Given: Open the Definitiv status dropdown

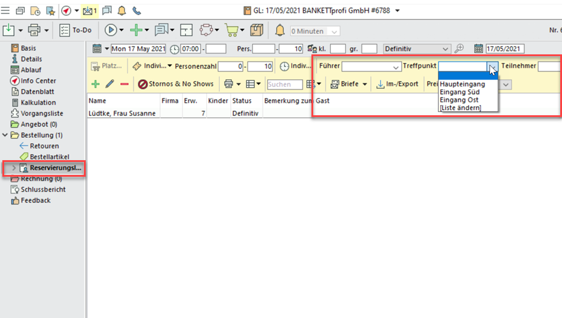Looking at the screenshot, I should pos(445,49).
